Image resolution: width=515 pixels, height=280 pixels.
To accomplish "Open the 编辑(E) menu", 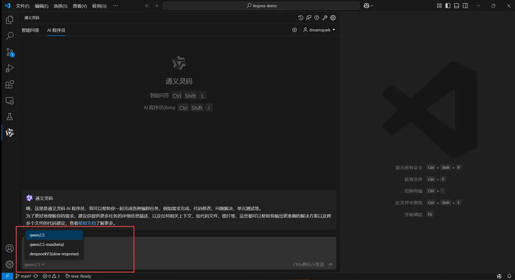I will 41,6.
